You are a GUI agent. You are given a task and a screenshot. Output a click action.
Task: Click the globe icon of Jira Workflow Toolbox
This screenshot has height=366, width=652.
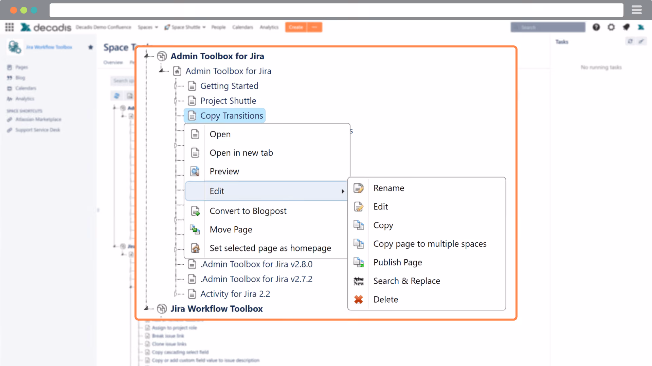[162, 309]
